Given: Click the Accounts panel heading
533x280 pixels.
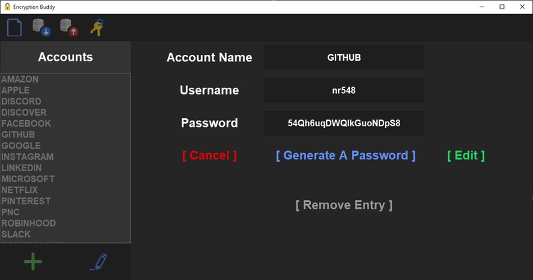Looking at the screenshot, I should click(65, 57).
